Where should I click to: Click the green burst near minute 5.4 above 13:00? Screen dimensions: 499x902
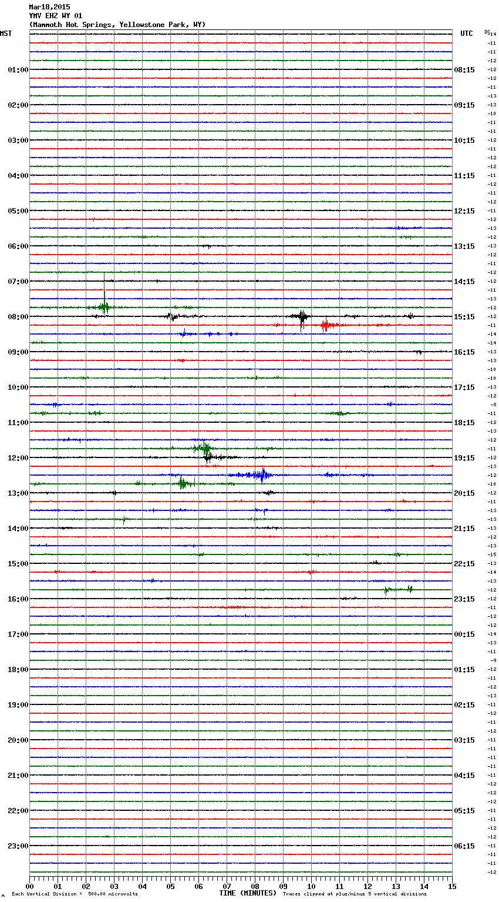coord(183,483)
